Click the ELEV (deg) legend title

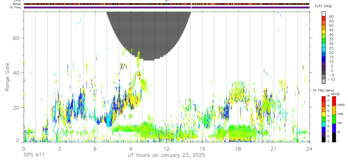[323, 6]
